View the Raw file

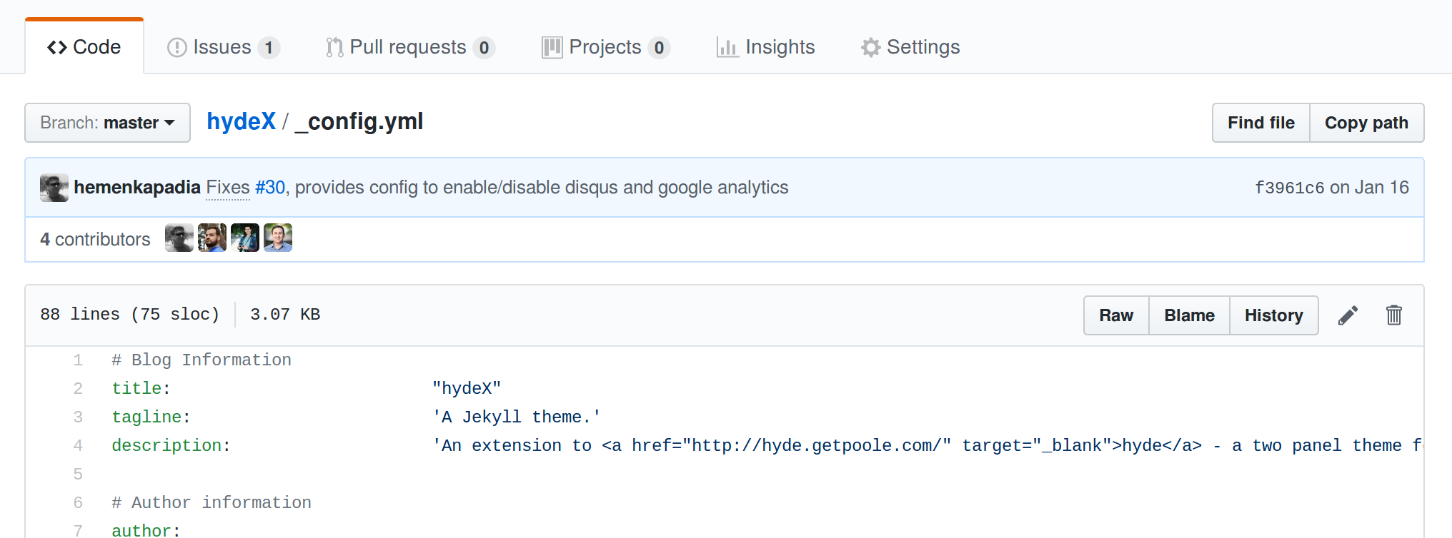[1116, 315]
